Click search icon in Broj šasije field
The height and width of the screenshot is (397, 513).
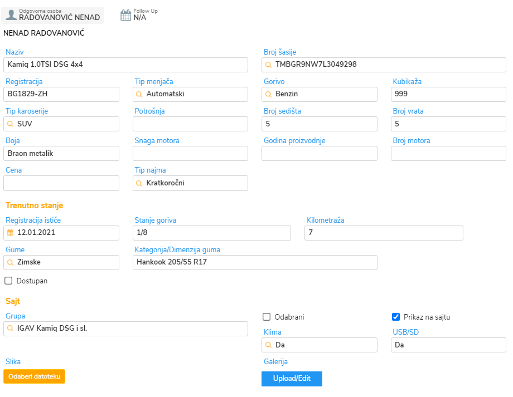[268, 65]
